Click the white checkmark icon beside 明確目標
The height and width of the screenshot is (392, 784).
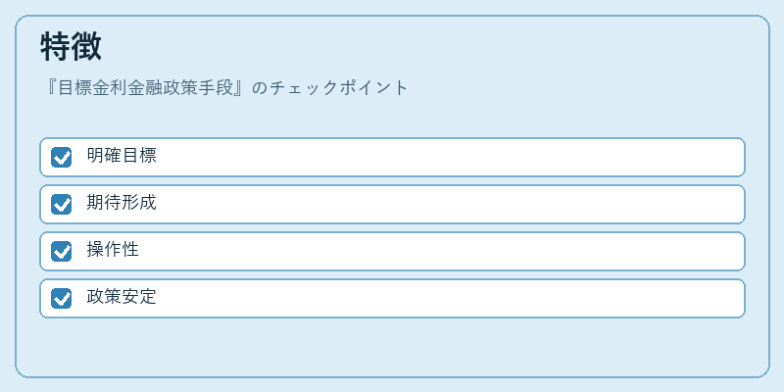[x=61, y=157]
